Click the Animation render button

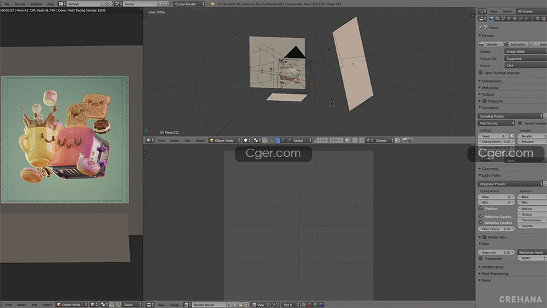[515, 44]
